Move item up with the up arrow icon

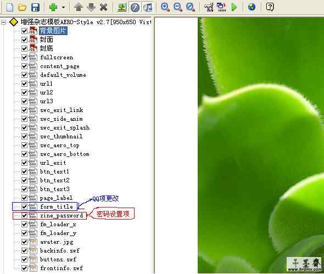point(79,8)
